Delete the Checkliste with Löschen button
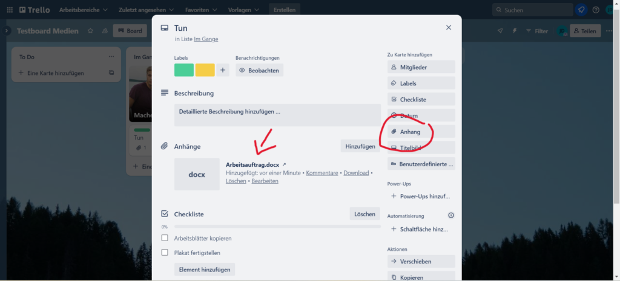 (x=364, y=214)
